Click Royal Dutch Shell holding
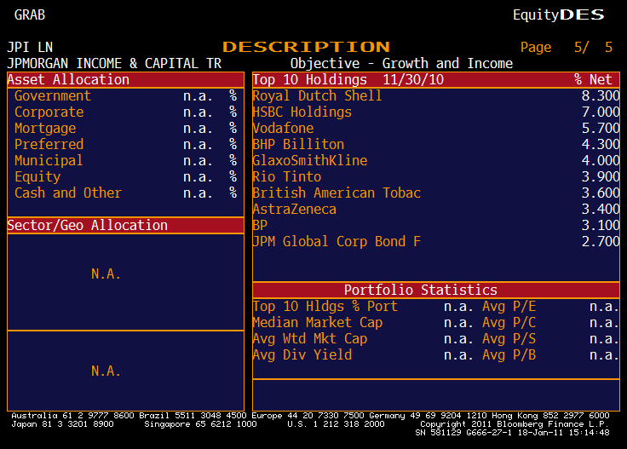 pyautogui.click(x=317, y=96)
